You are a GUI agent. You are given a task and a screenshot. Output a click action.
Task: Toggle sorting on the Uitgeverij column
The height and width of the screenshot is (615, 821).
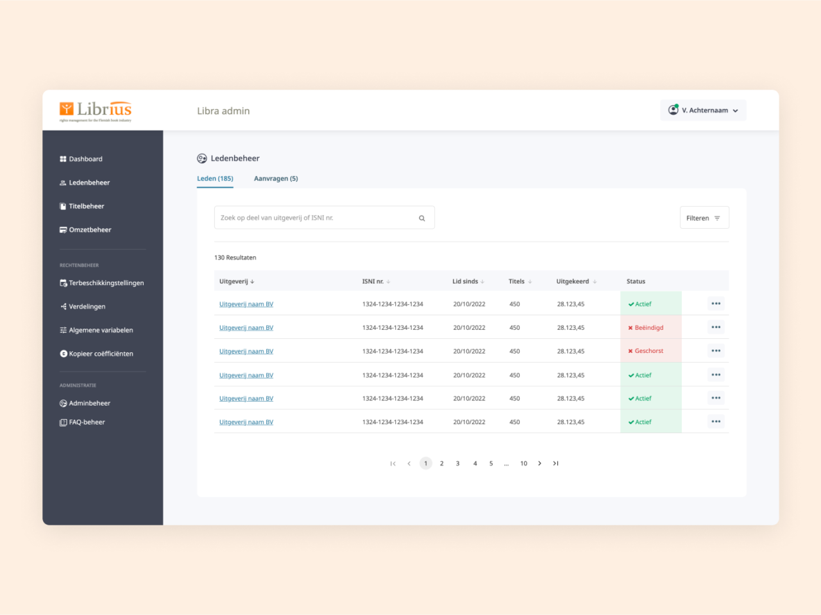(x=237, y=281)
